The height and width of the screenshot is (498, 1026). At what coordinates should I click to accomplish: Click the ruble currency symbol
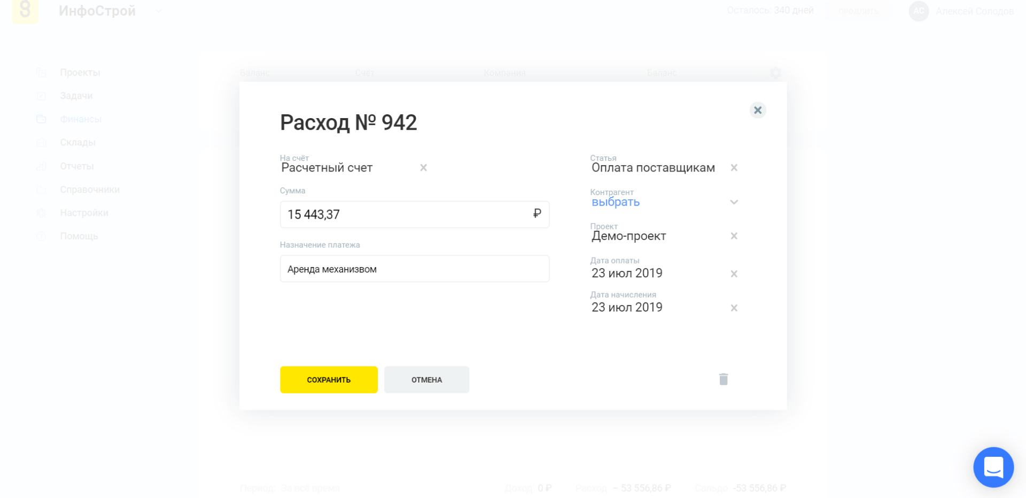[x=537, y=214]
